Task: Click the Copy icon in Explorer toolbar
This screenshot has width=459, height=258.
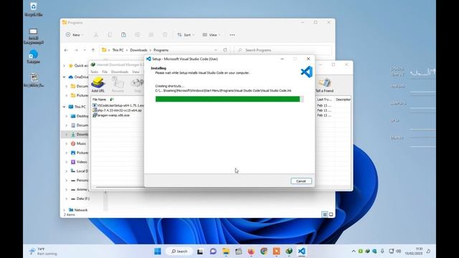Action: pyautogui.click(x=110, y=35)
